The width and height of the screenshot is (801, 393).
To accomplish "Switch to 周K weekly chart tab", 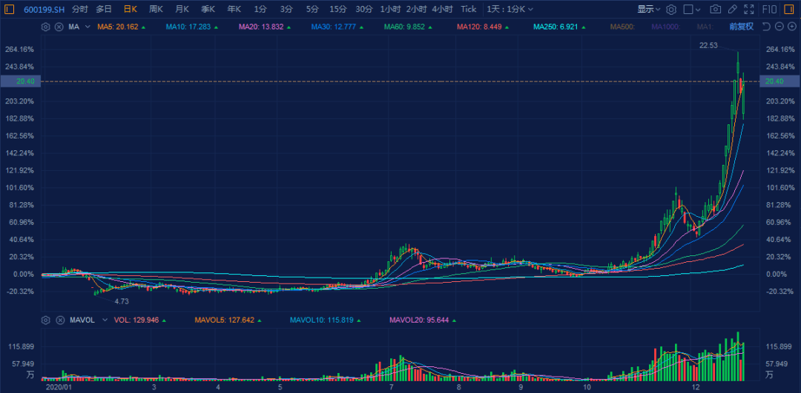I will point(156,9).
